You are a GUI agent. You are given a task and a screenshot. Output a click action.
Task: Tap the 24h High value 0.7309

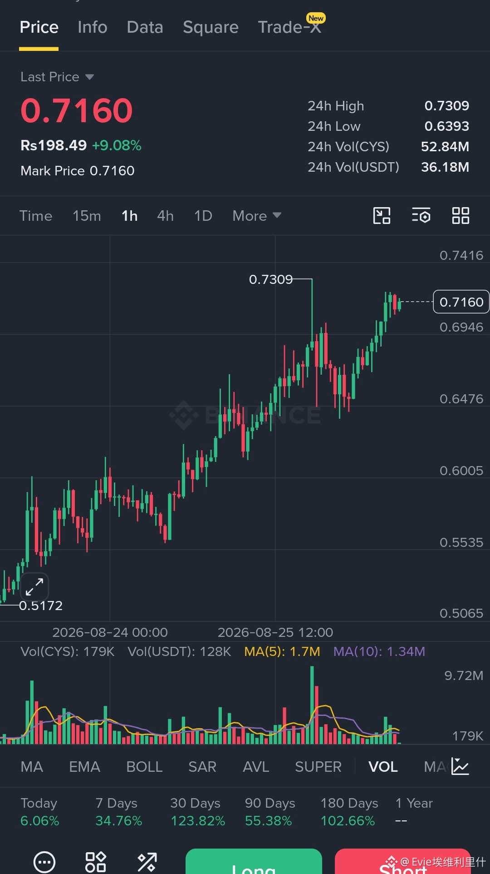tap(446, 106)
